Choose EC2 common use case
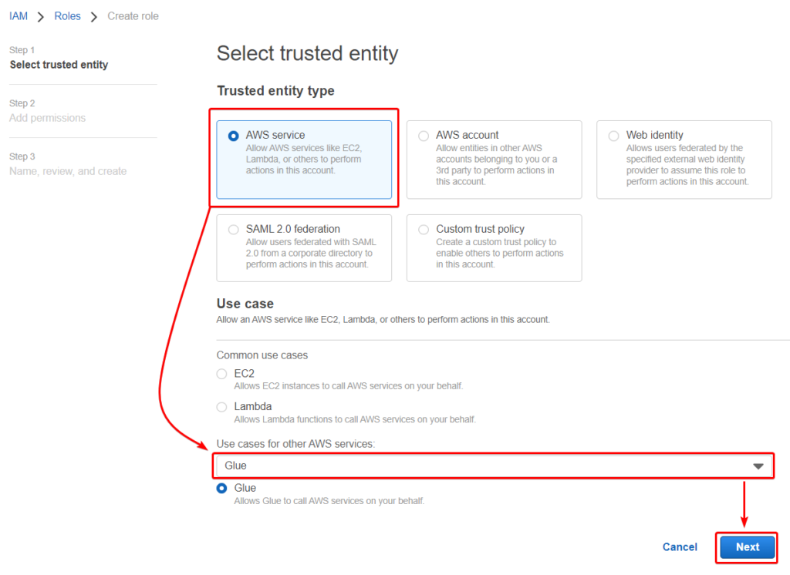790x575 pixels. click(x=222, y=374)
